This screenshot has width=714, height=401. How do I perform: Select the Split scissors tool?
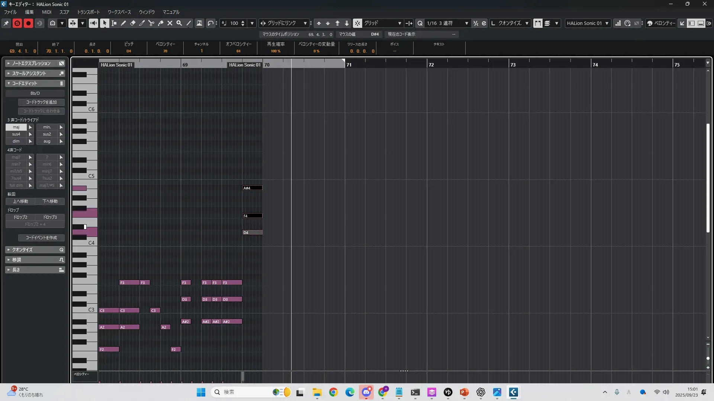coord(151,23)
